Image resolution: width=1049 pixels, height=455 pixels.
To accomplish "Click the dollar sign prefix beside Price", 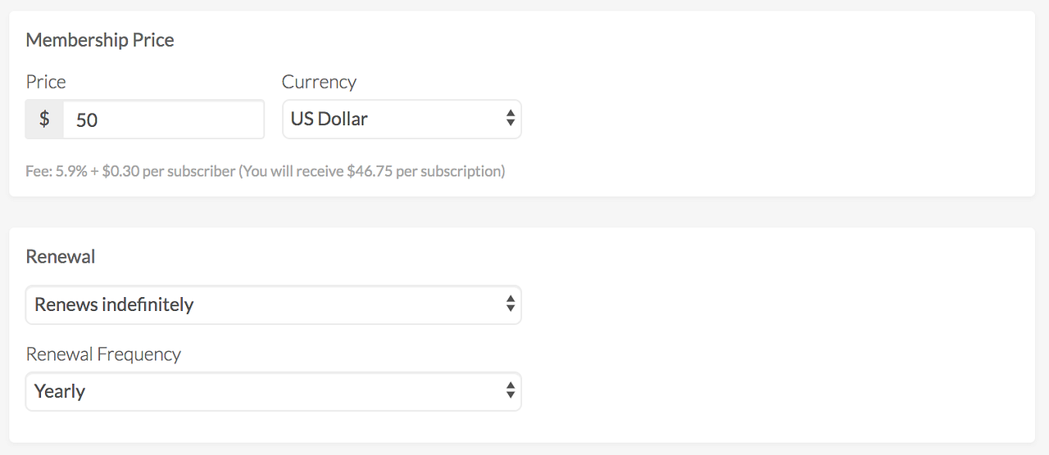I will click(x=44, y=119).
